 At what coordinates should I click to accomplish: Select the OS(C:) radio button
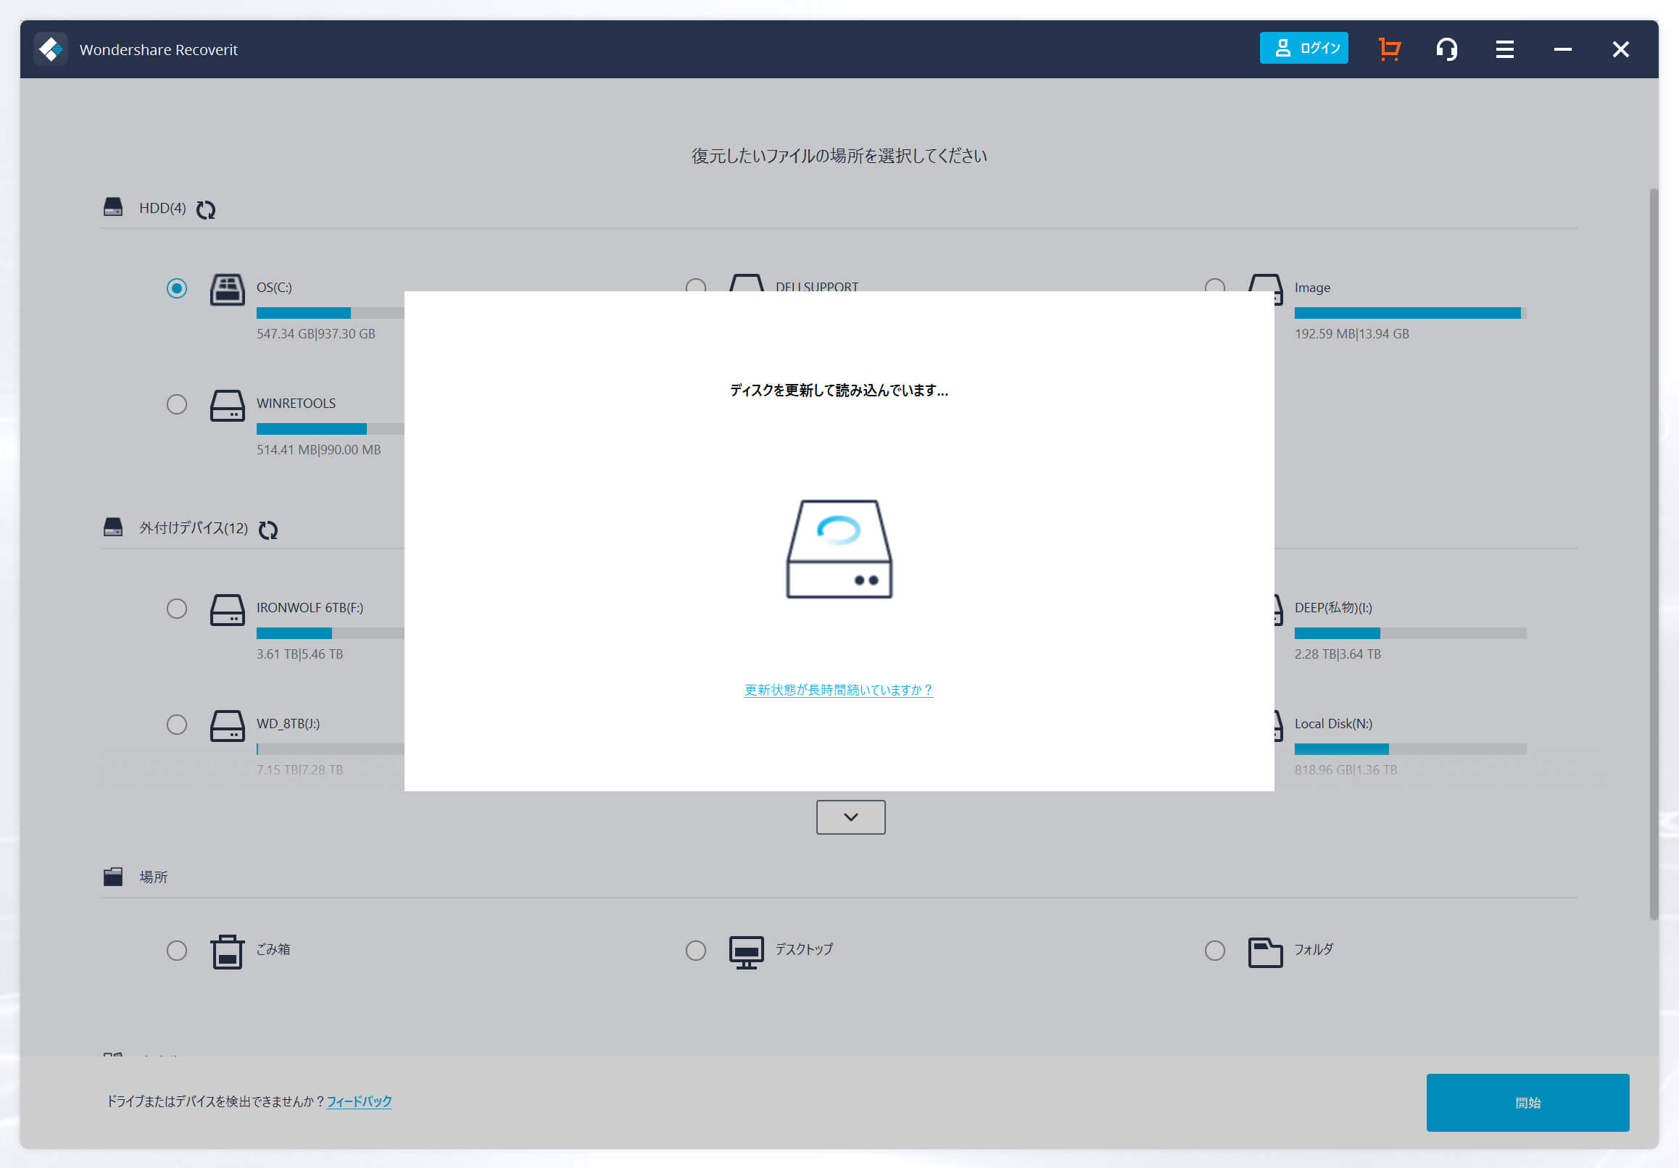click(x=176, y=288)
